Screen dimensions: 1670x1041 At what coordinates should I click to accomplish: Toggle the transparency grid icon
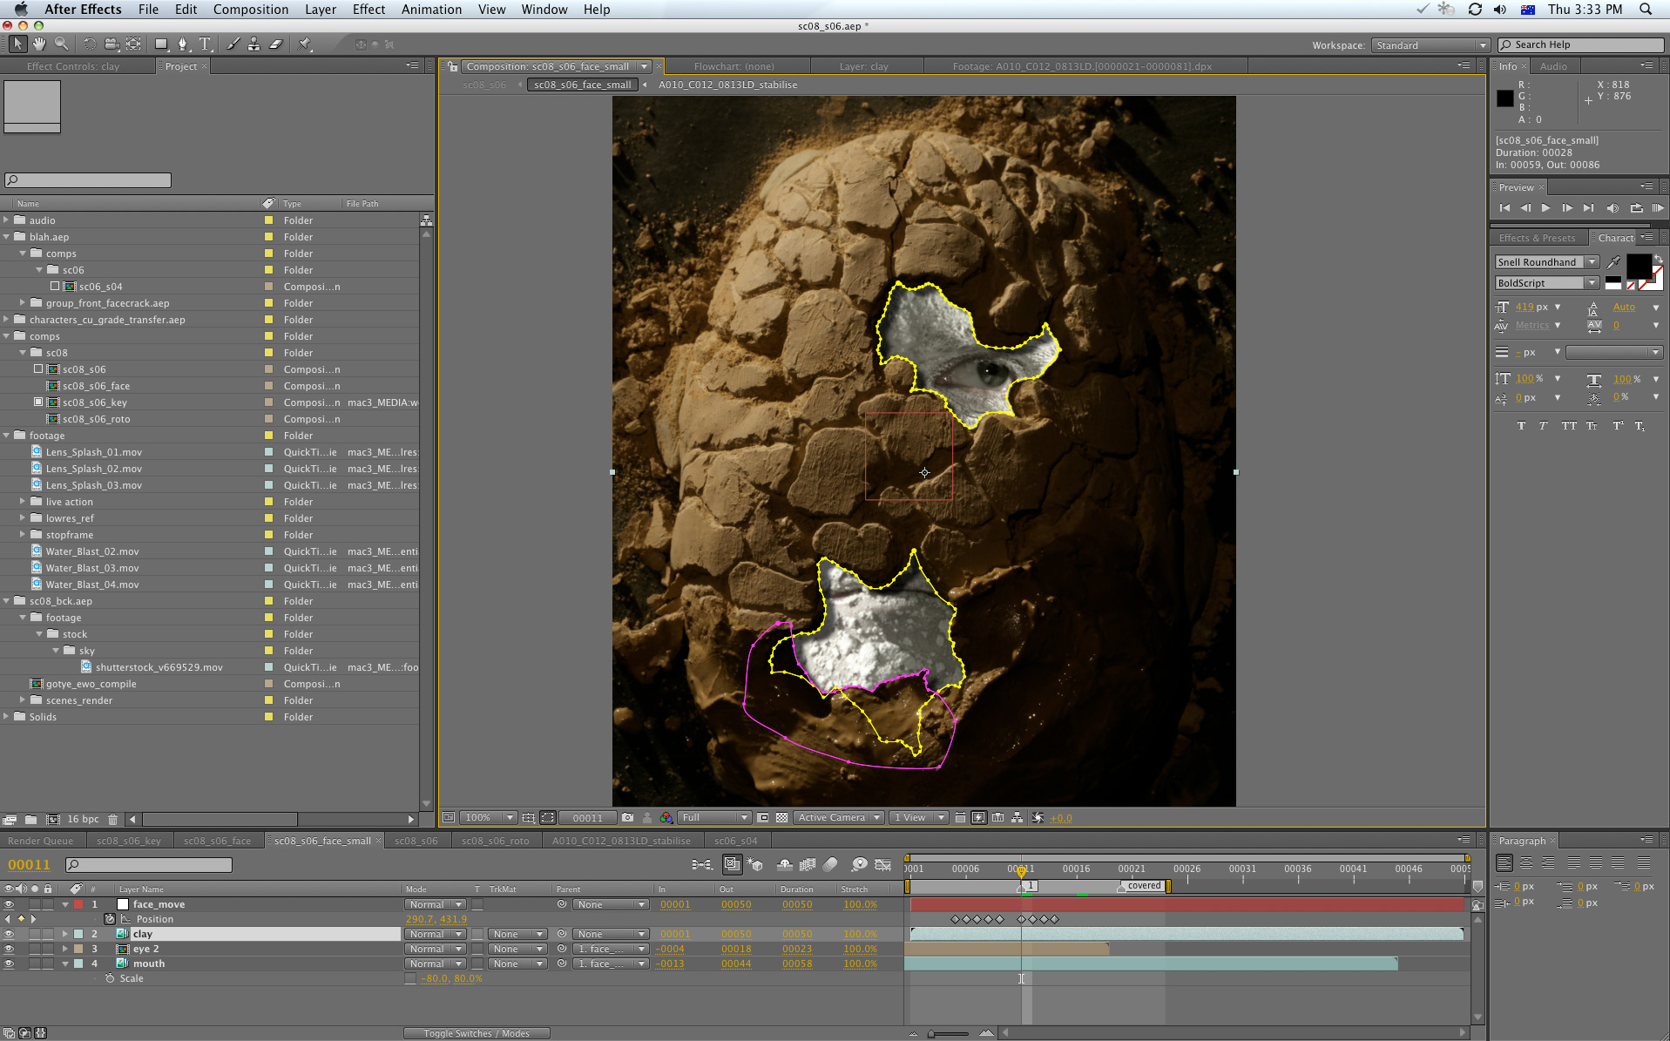coord(781,817)
